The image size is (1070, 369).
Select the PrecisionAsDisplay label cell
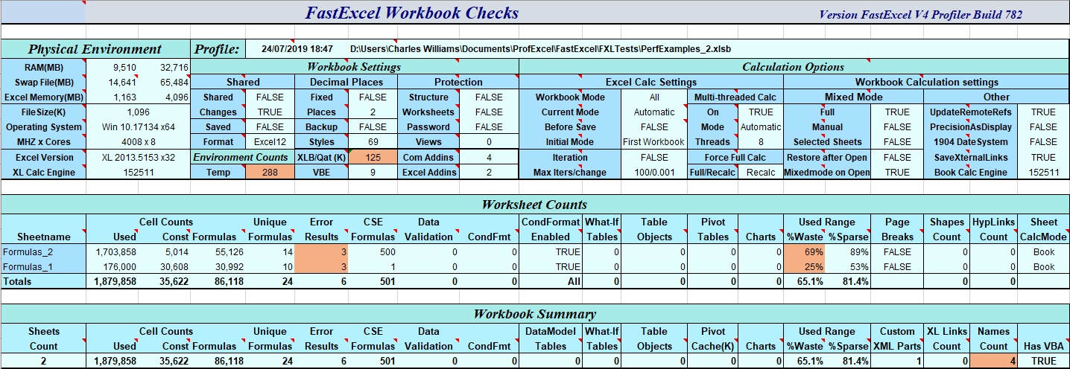pos(972,126)
